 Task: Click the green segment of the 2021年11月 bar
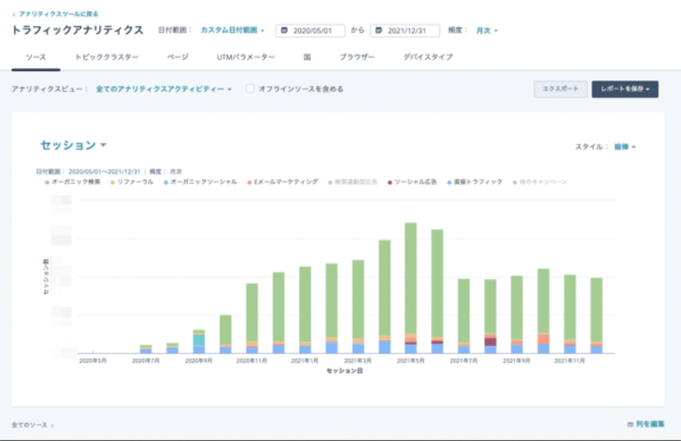pos(570,307)
